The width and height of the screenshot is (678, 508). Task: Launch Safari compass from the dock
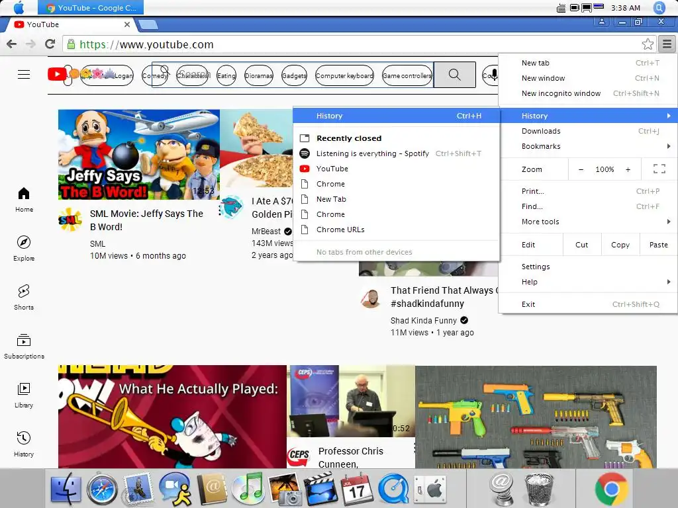102,490
